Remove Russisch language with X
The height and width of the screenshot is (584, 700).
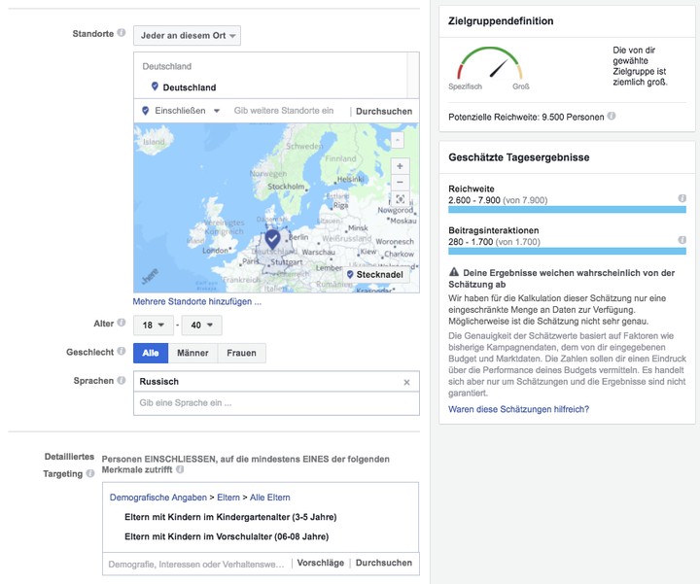tap(406, 382)
